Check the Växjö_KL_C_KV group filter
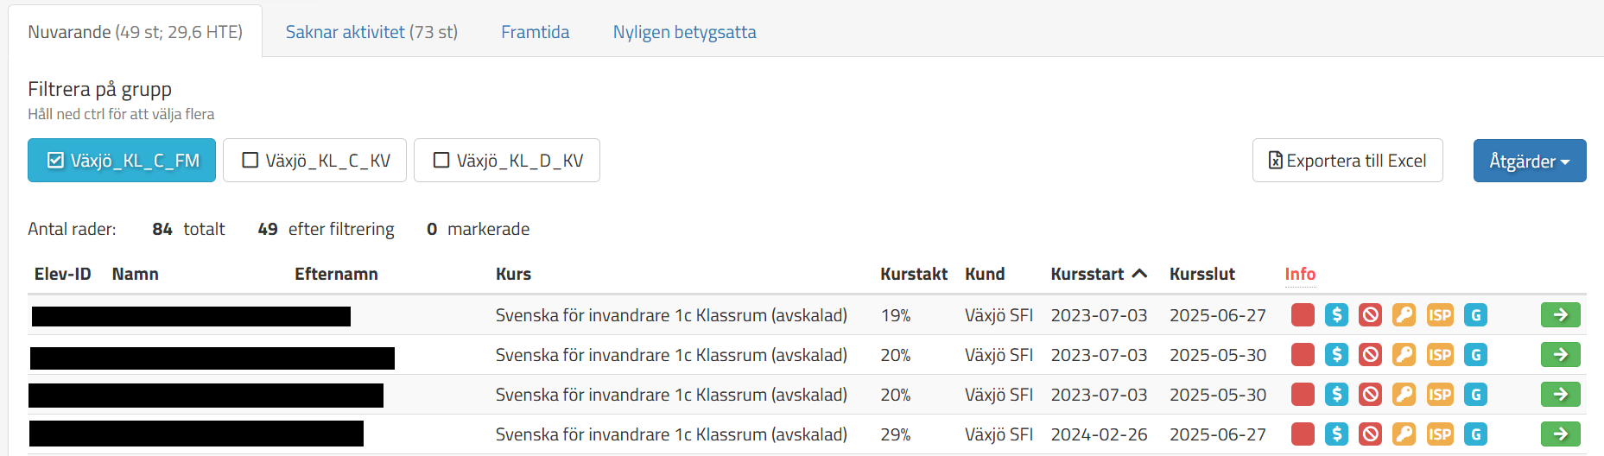 coord(314,161)
